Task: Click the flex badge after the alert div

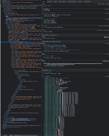Action: (7, 16)
